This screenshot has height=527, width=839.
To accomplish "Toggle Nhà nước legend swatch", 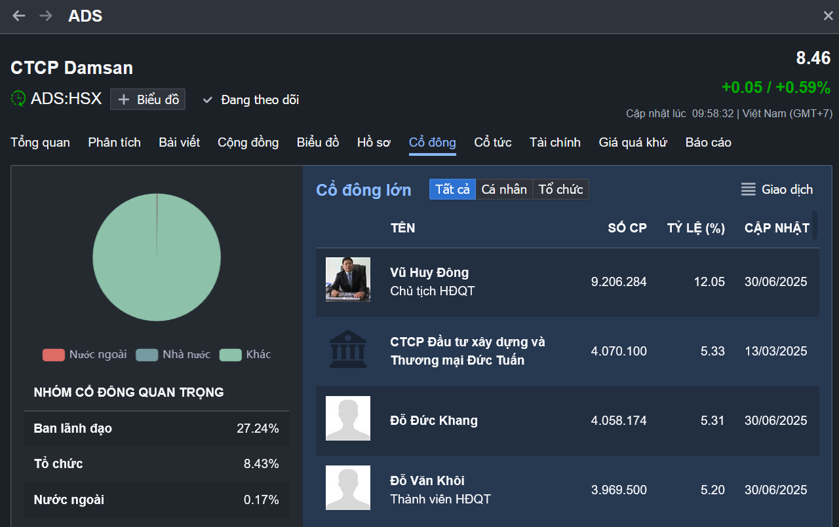I will point(147,355).
